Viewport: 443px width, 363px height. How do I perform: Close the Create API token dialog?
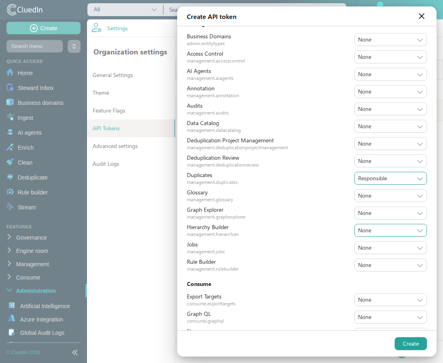pyautogui.click(x=422, y=16)
